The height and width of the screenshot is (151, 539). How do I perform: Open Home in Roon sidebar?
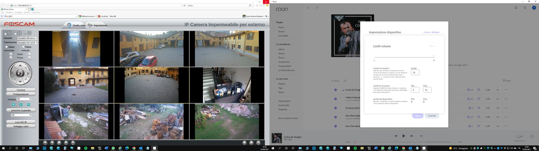point(281,27)
